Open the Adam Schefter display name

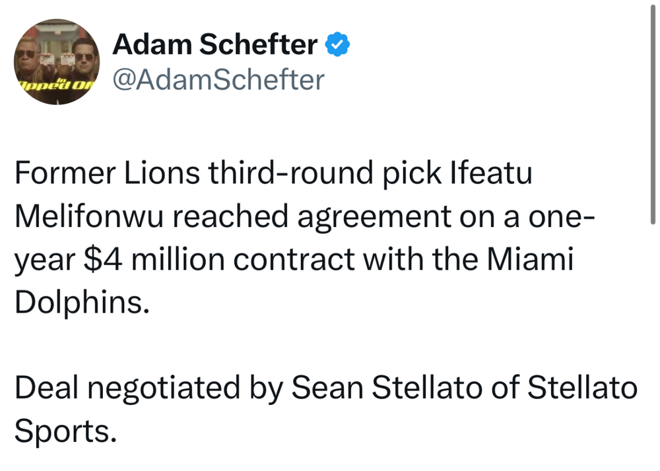215,45
